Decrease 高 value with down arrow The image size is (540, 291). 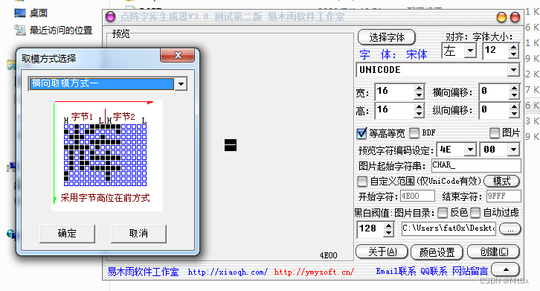point(419,114)
